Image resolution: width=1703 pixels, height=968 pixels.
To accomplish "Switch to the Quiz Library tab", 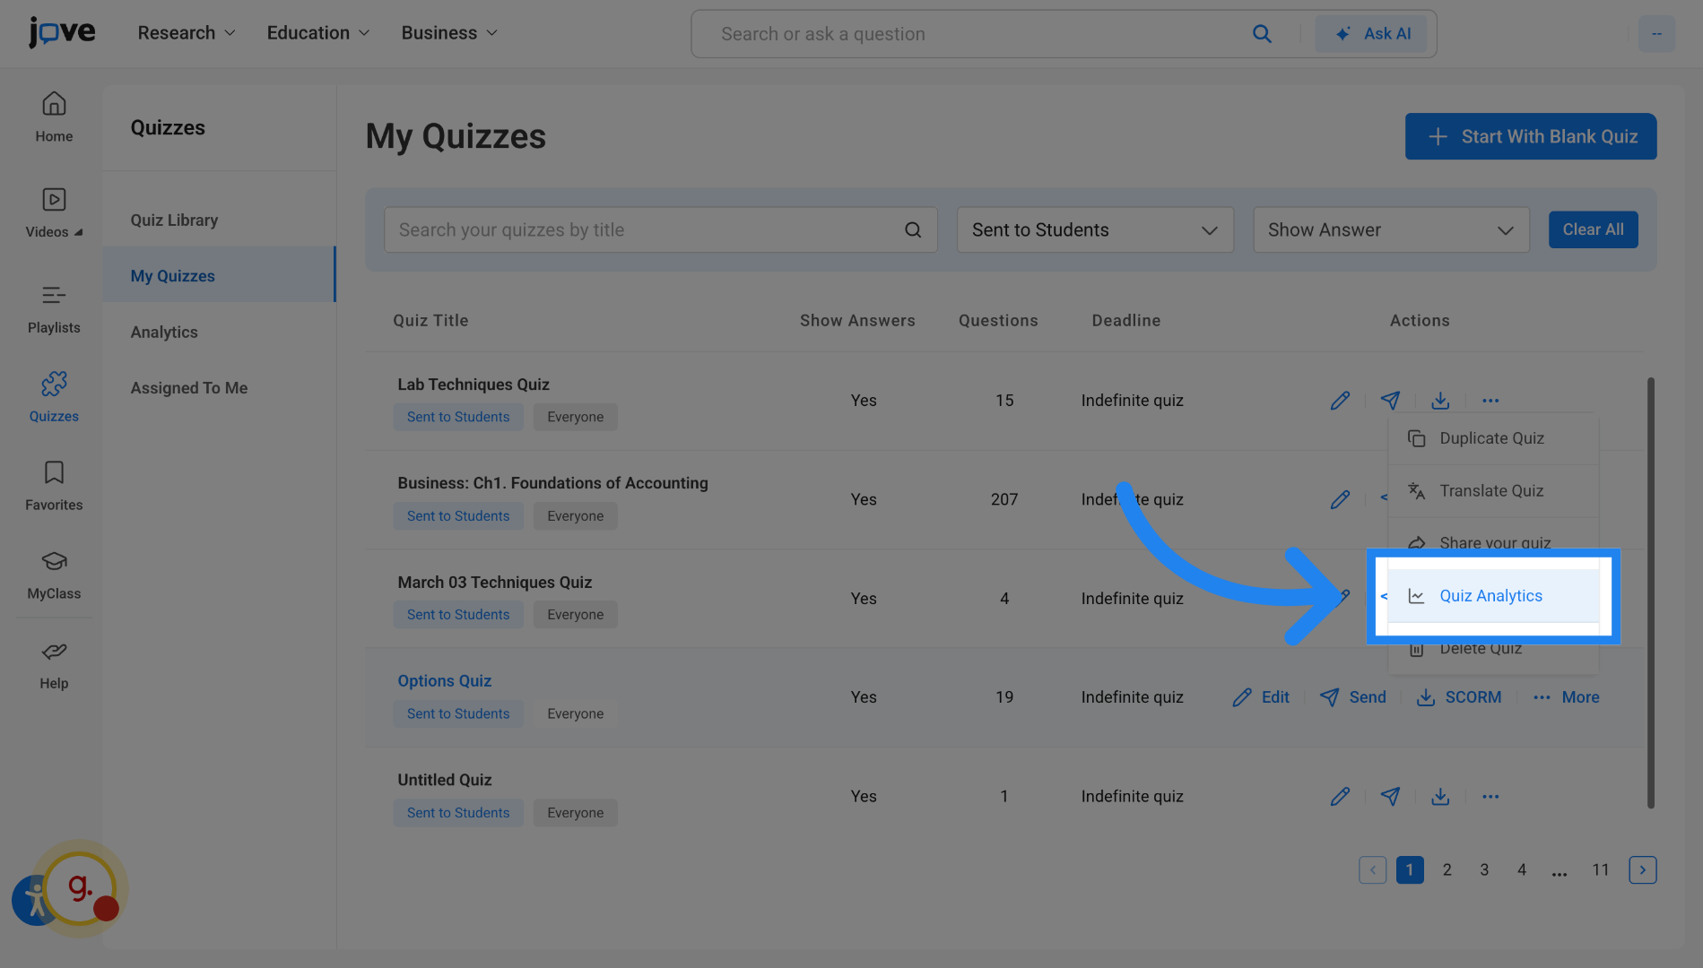I will coord(174,220).
